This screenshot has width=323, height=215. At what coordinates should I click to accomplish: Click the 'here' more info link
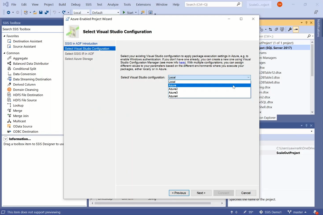pyautogui.click(x=182, y=63)
